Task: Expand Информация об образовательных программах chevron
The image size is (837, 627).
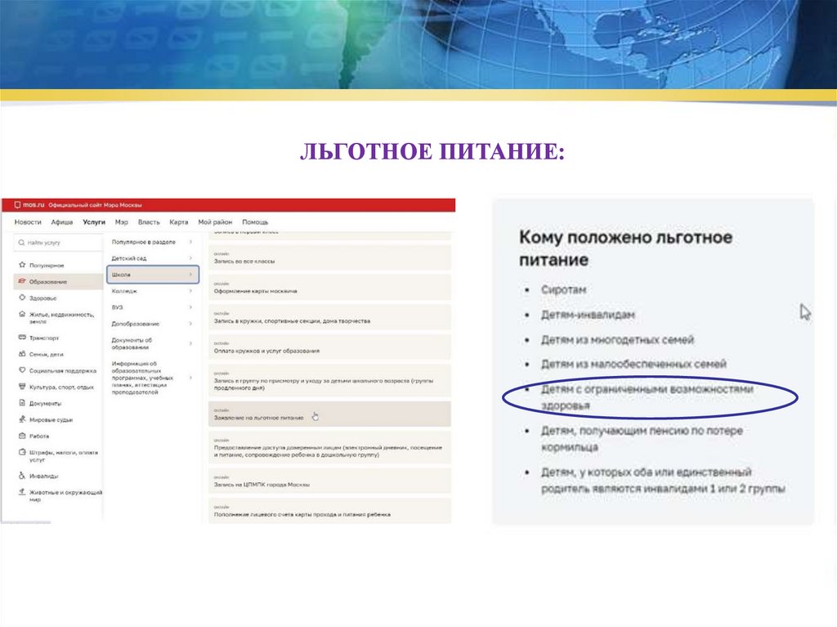Action: pos(190,378)
